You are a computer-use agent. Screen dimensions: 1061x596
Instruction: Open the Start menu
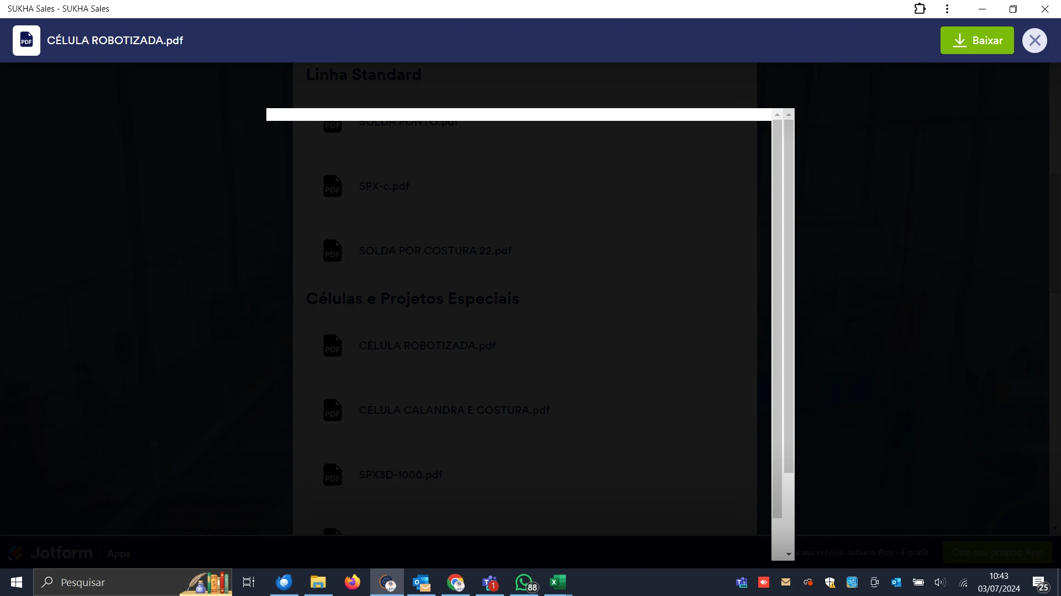(16, 582)
